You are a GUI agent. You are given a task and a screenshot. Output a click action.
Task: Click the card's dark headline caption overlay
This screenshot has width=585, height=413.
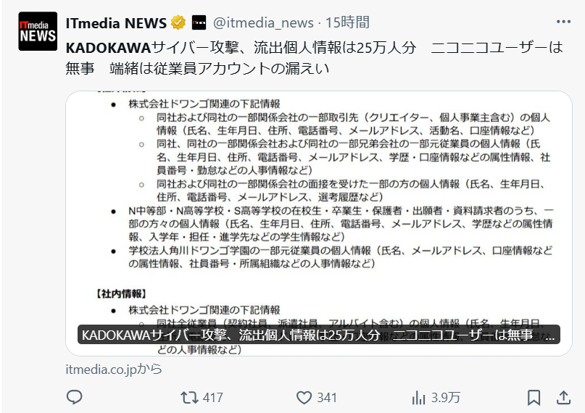319,335
